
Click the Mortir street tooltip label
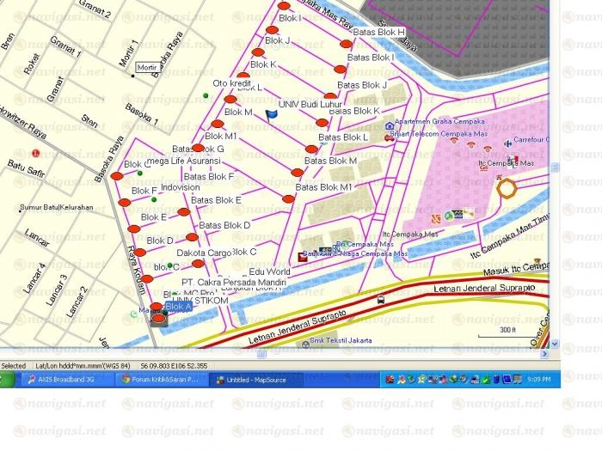(x=147, y=67)
